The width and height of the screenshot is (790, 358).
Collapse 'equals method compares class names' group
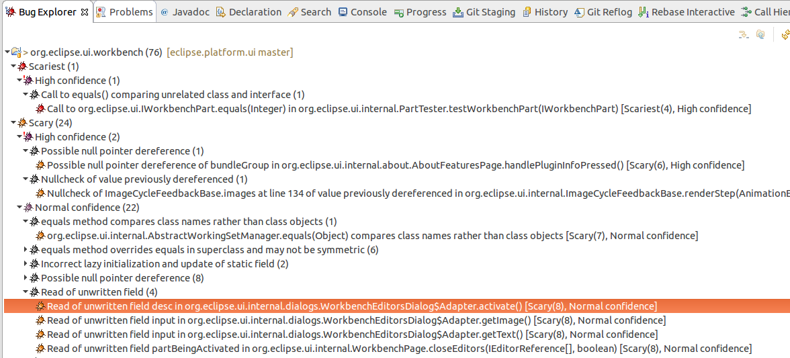tap(26, 221)
